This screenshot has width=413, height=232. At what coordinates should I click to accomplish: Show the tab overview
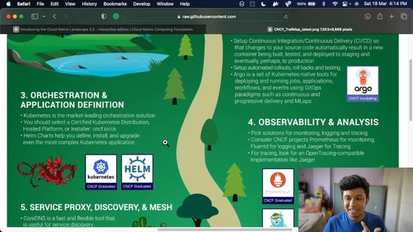pyautogui.click(x=404, y=16)
